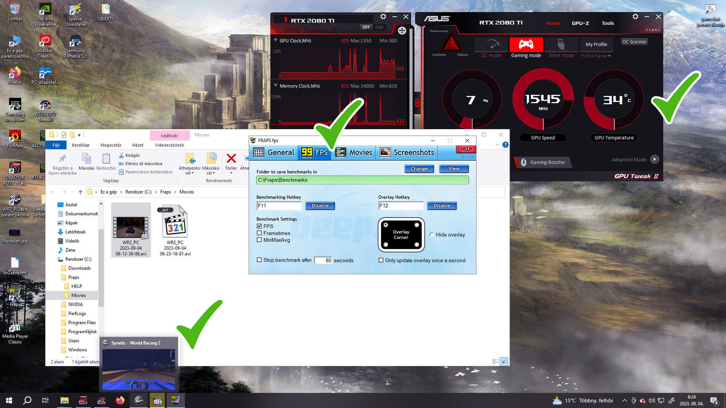This screenshot has height=408, width=726.
Task: Check Stop benchmark after option
Action: coord(259,260)
